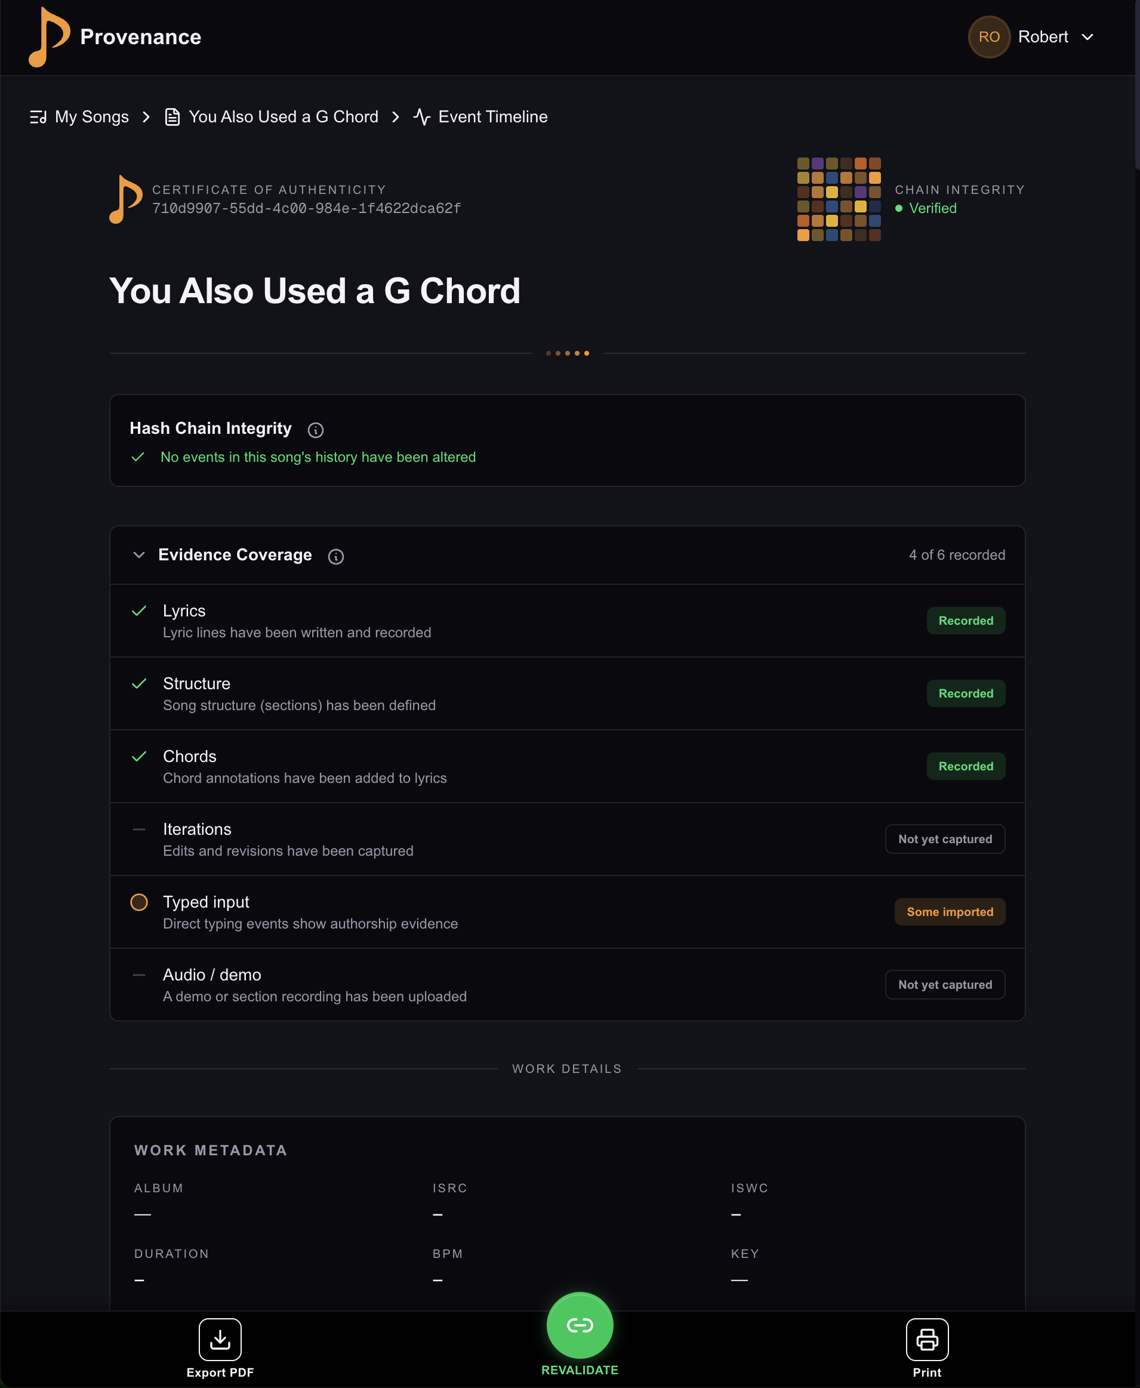
Task: Open the Hash Chain Integrity info icon
Action: point(315,431)
